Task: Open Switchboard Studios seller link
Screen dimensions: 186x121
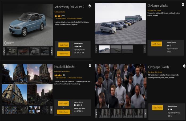Action: pyautogui.click(x=60, y=12)
